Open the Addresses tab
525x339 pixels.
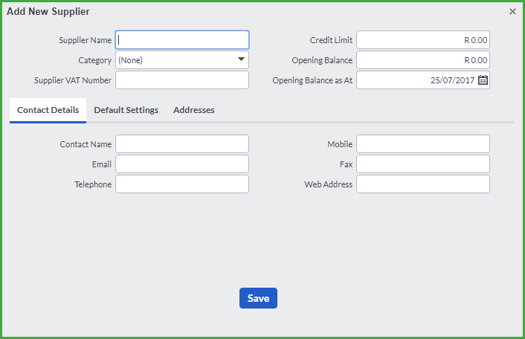[x=194, y=110]
